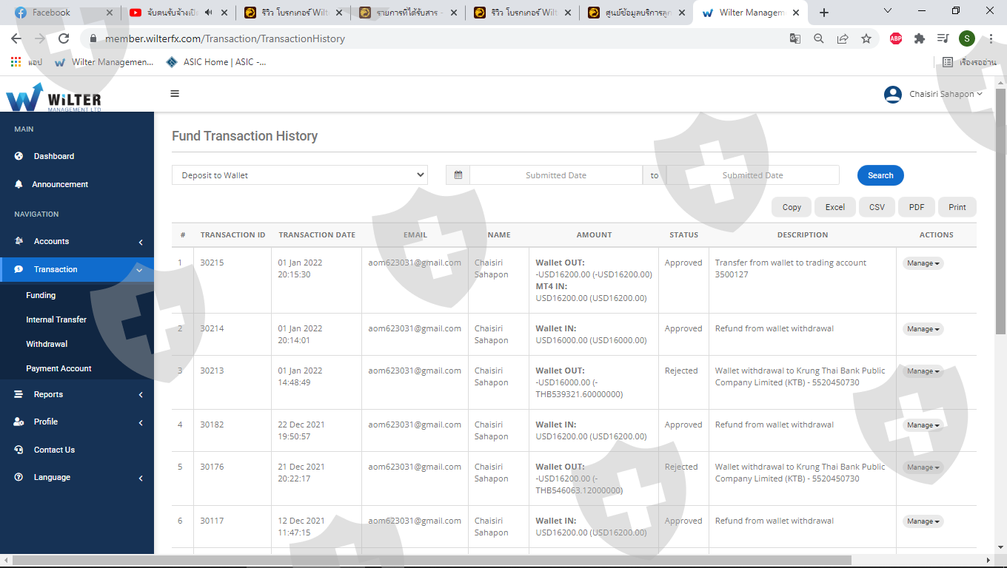Open the browser extensions puzzle icon
This screenshot has height=568, width=1007.
click(920, 38)
